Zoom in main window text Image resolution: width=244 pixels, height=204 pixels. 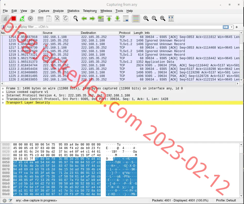146,19
